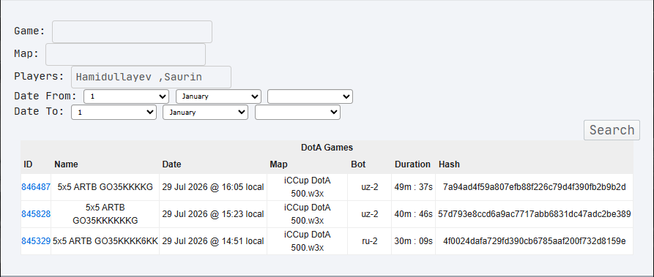
Task: Click the Players input field with Hamidullayev
Action: coord(151,77)
